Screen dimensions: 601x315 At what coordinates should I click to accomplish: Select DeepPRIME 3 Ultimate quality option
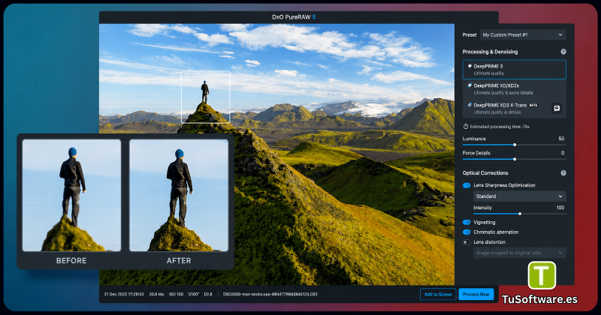(514, 69)
